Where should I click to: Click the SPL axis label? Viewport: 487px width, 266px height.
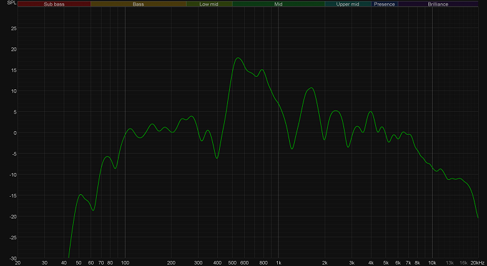(x=12, y=2)
